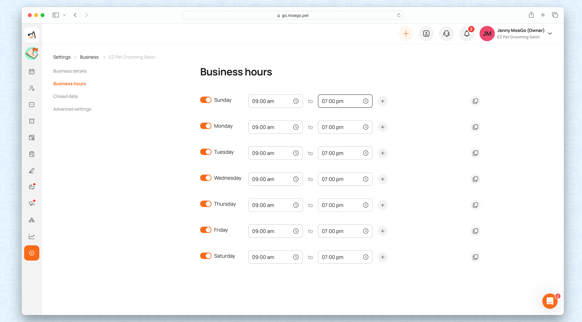Copy Sunday hours with duplicate icon
The height and width of the screenshot is (322, 582).
point(475,101)
